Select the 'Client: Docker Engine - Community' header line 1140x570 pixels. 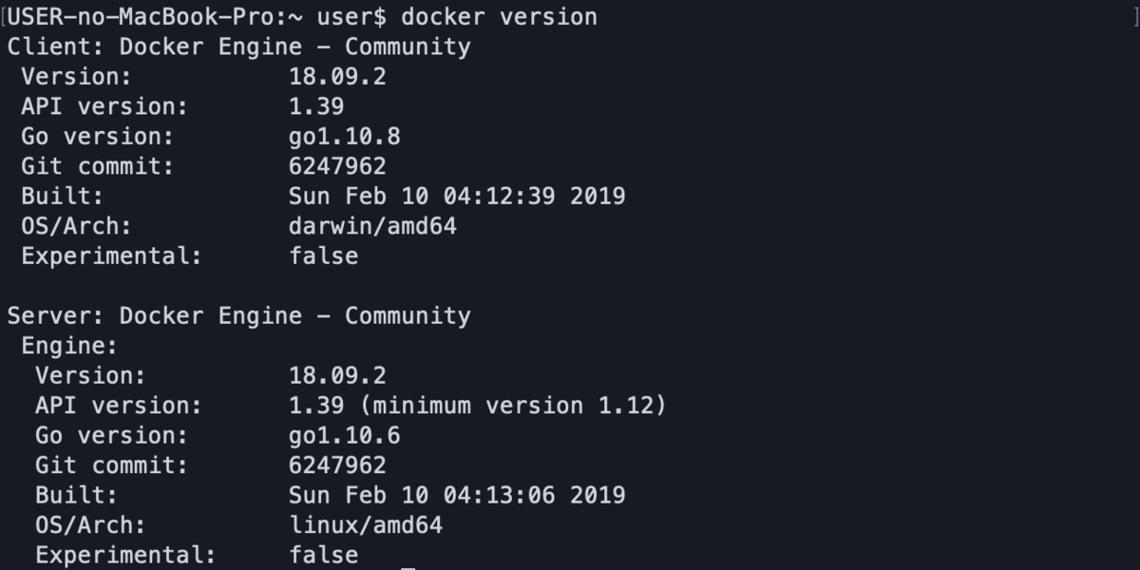tap(238, 47)
